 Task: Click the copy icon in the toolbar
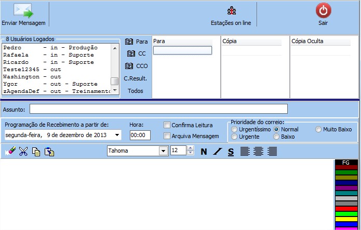coord(36,151)
